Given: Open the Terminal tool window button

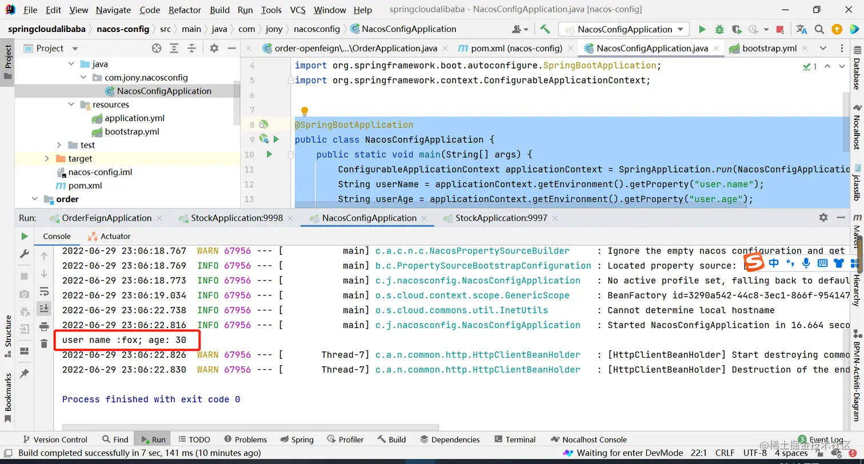Looking at the screenshot, I should coord(515,439).
